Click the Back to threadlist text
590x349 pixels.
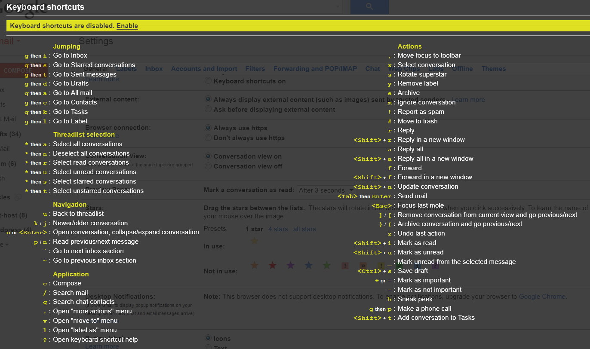point(78,214)
